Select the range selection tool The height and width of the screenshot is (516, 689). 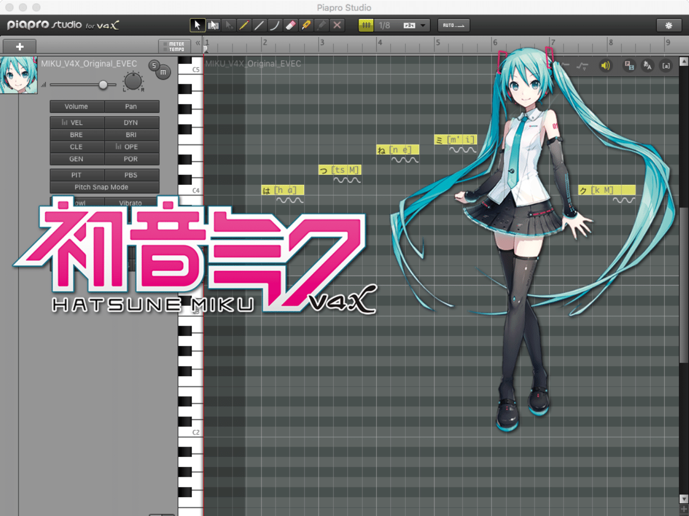(213, 25)
